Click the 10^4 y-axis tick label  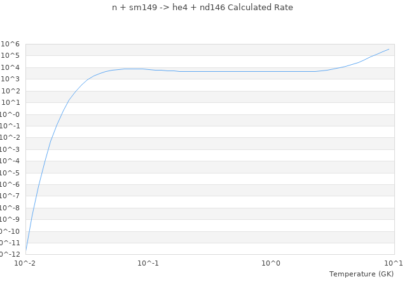click(x=11, y=67)
